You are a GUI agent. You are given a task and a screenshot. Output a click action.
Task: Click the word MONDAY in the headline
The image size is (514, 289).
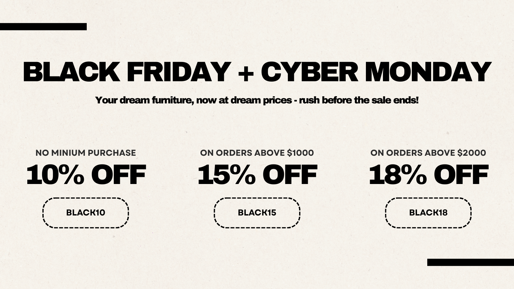click(x=427, y=72)
